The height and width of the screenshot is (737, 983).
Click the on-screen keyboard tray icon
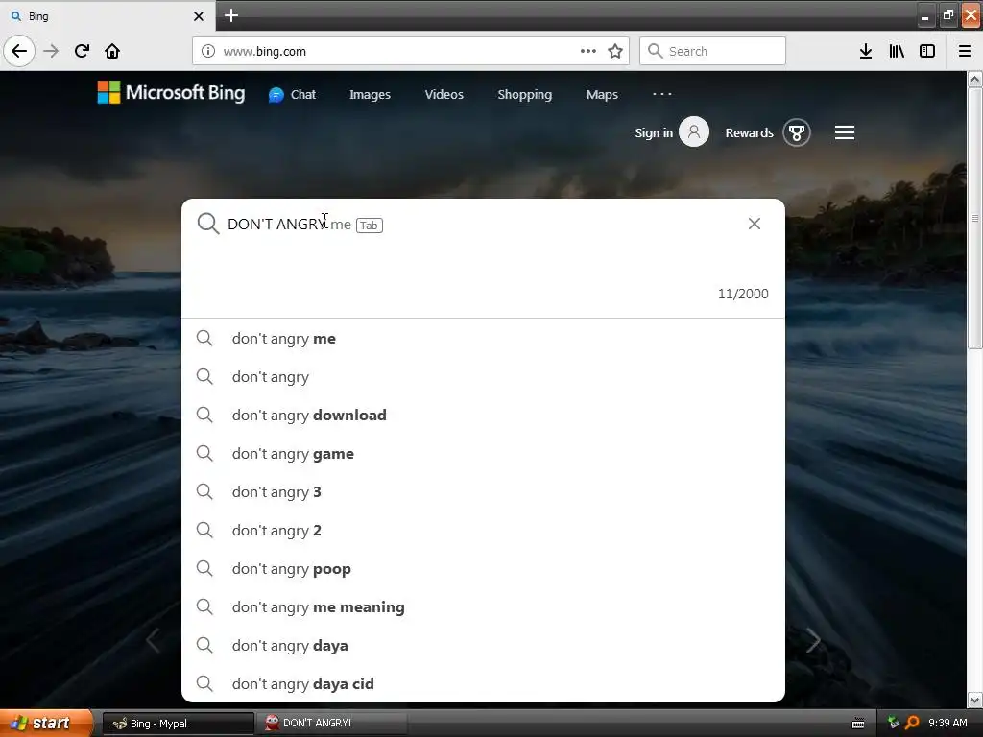click(x=858, y=724)
